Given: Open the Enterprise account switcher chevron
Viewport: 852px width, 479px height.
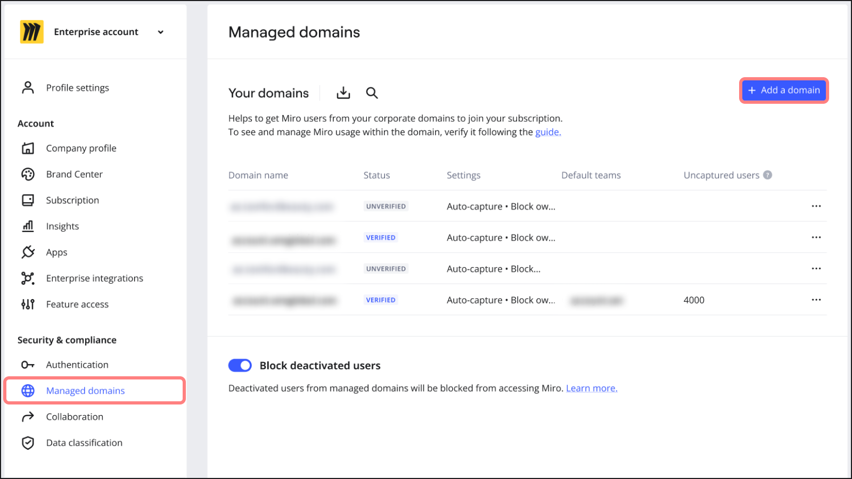Looking at the screenshot, I should point(161,32).
